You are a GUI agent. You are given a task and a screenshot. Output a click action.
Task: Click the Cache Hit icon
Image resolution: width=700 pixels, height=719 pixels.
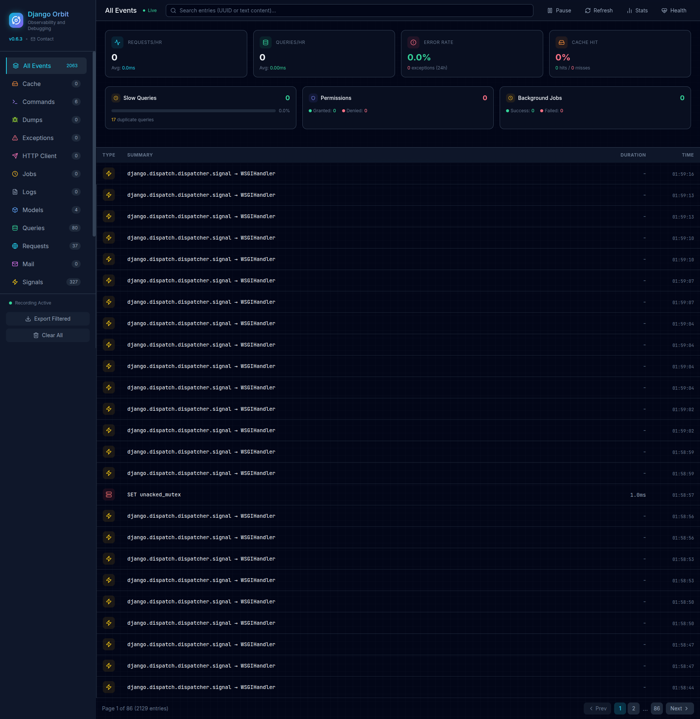562,42
